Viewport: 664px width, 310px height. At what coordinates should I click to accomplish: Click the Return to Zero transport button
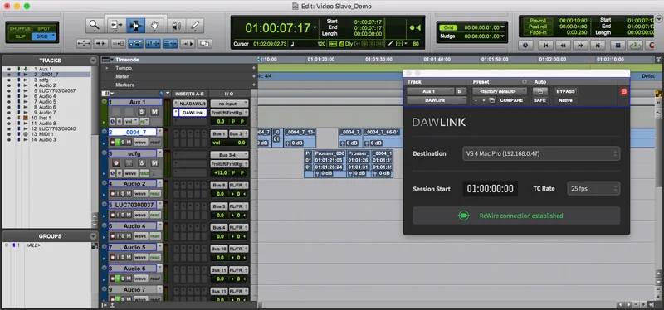click(546, 45)
